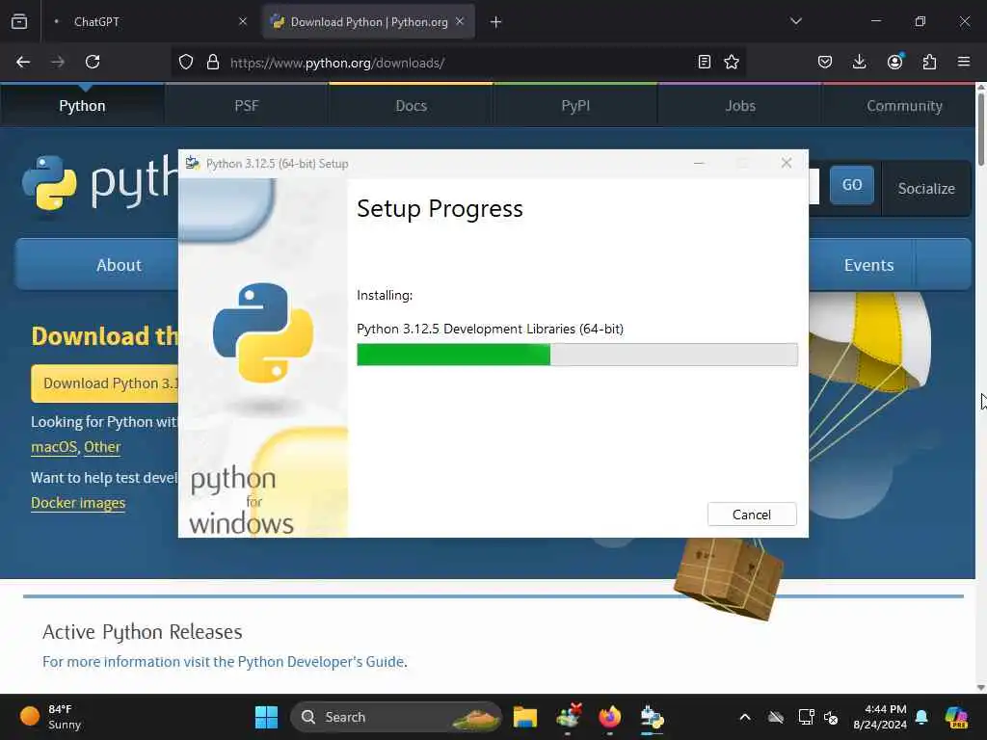
Task: Open the Socialize menu
Action: pos(926,189)
